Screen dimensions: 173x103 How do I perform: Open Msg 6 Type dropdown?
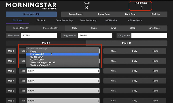click(x=63, y=101)
